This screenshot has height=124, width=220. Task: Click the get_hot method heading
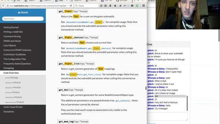pos(71,90)
